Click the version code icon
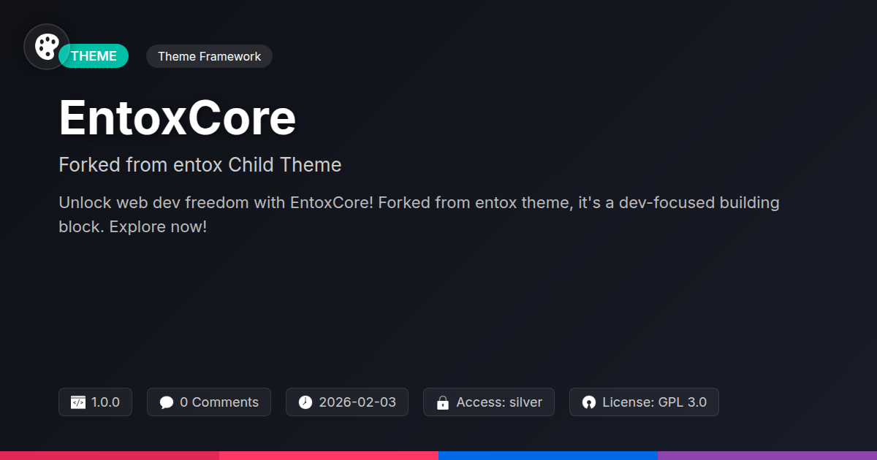The image size is (877, 460). pyautogui.click(x=78, y=402)
